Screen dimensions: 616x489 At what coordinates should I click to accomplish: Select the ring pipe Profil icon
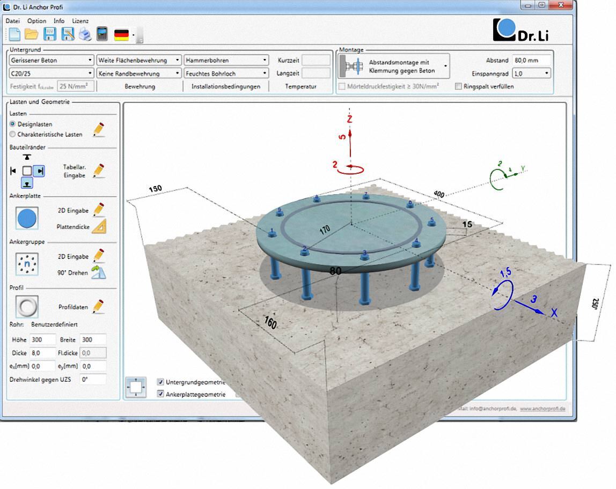pos(27,307)
